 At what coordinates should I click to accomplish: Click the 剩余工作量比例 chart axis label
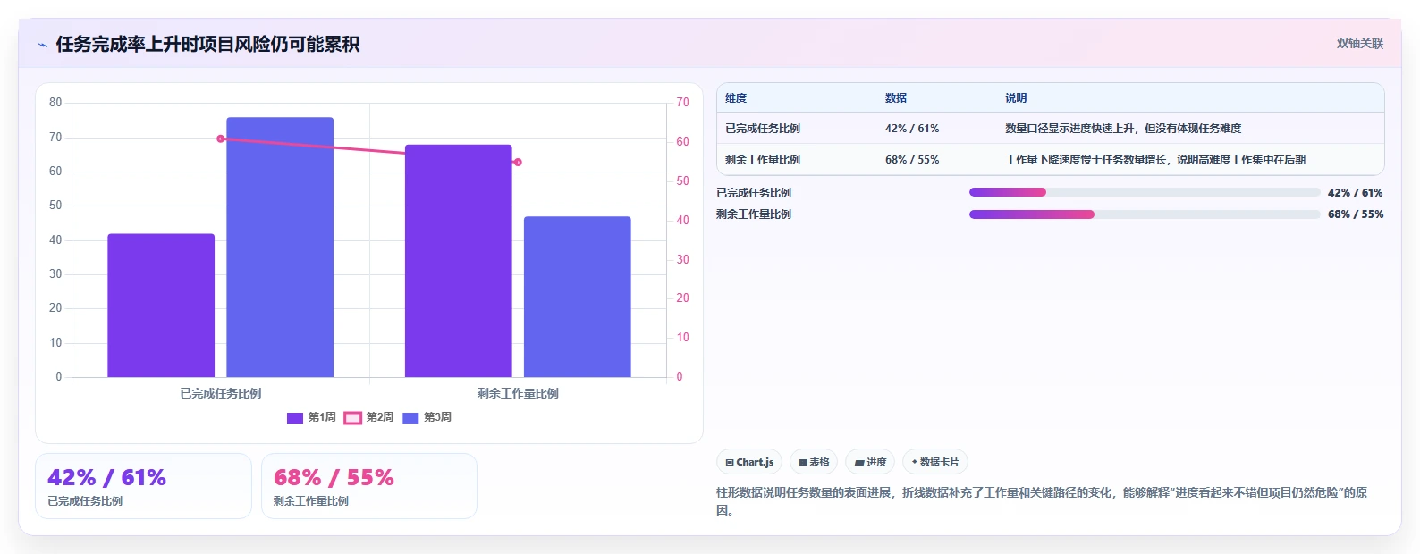(x=518, y=393)
